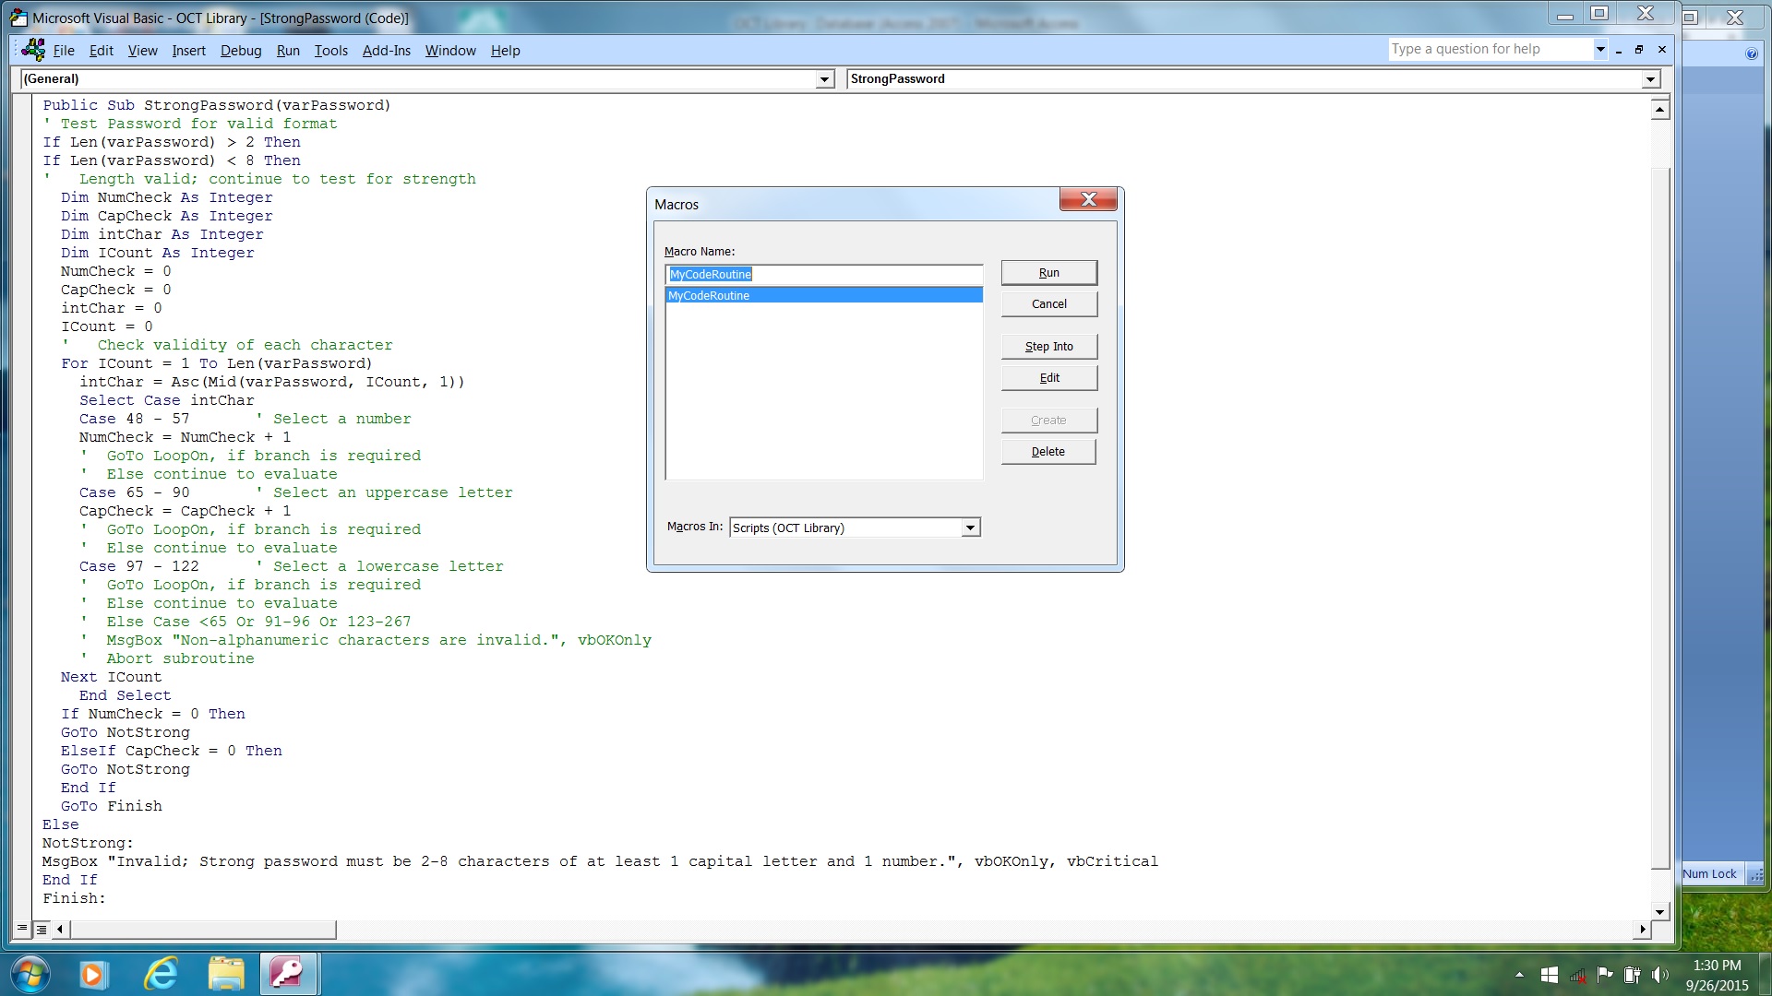The image size is (1772, 996).
Task: Open the Add-Ins menu
Action: 387,51
